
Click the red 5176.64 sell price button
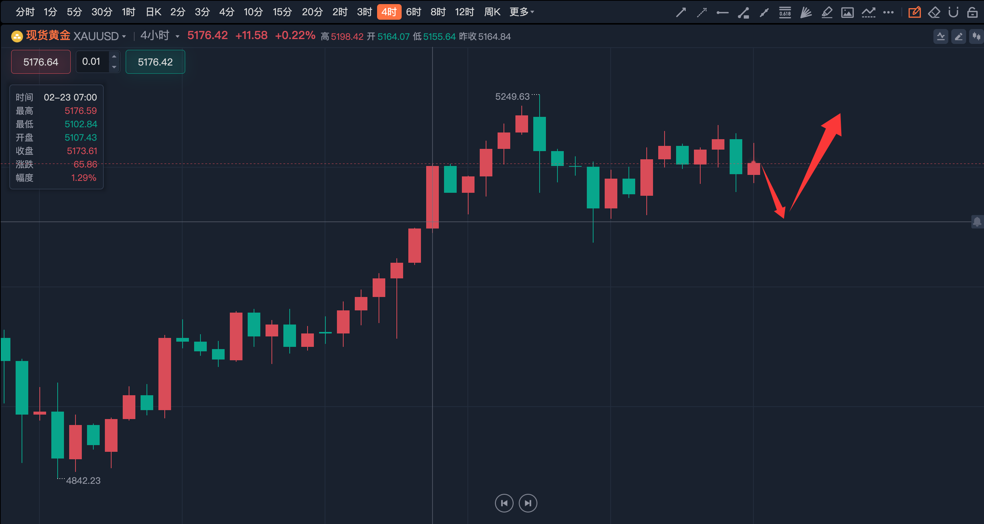click(x=41, y=61)
